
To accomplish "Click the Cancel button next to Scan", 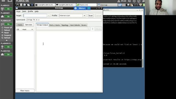I will point(98,15).
